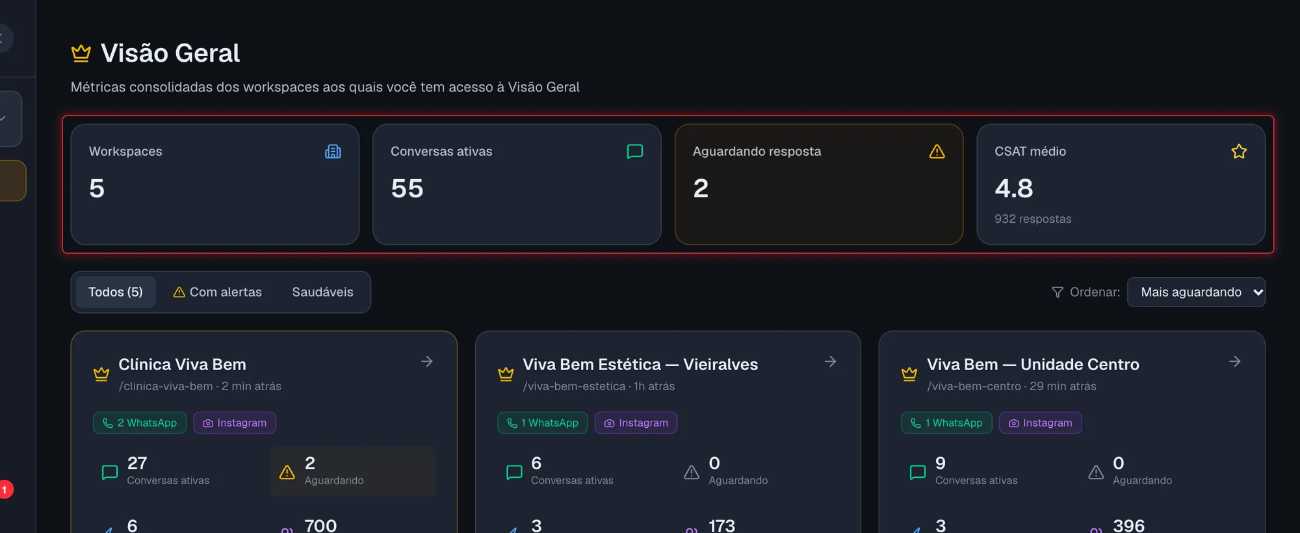Viewport: 1300px width, 533px height.
Task: Click Instagram badge in Viva Bem Estética card
Action: pyautogui.click(x=636, y=423)
